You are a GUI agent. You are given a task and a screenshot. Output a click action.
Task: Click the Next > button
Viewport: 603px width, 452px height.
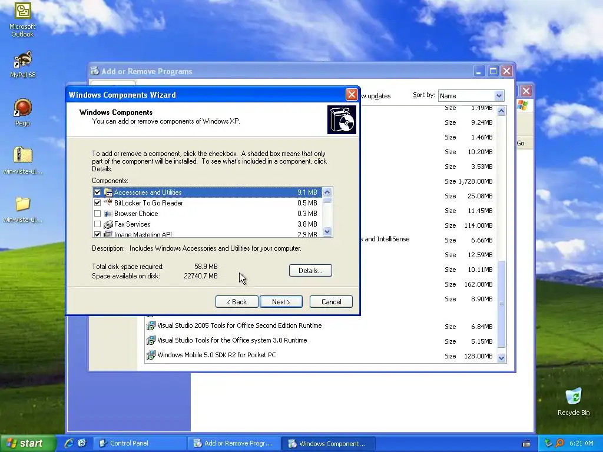pos(281,302)
